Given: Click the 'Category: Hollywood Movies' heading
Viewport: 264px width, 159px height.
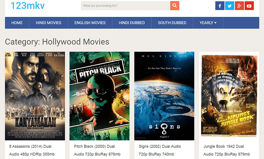Looking at the screenshot, I should click(x=57, y=42).
